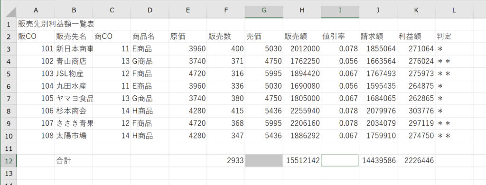Screen dimensions: 486x185
Task: Select total sales amount 15512142
Action: 302,160
